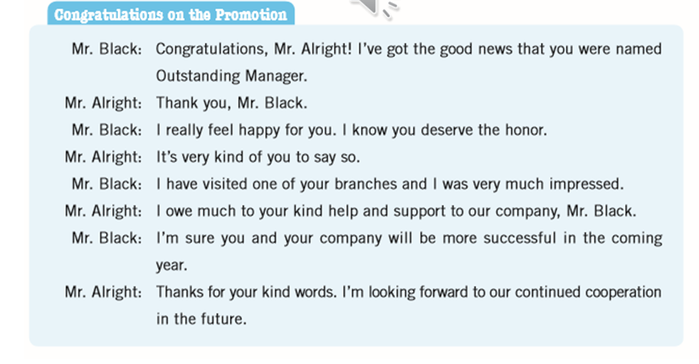Click the "Mr. Black:" label before "I have visited"
699x364 pixels.
point(106,184)
